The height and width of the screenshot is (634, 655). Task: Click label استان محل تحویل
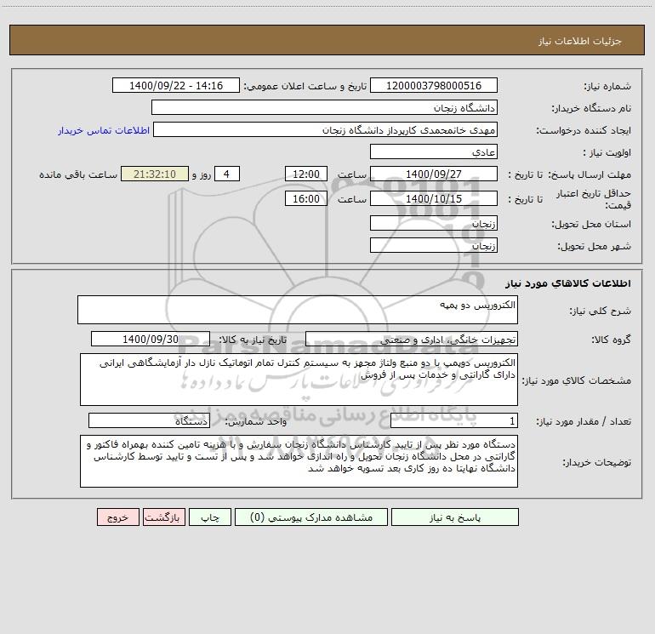pyautogui.click(x=591, y=224)
